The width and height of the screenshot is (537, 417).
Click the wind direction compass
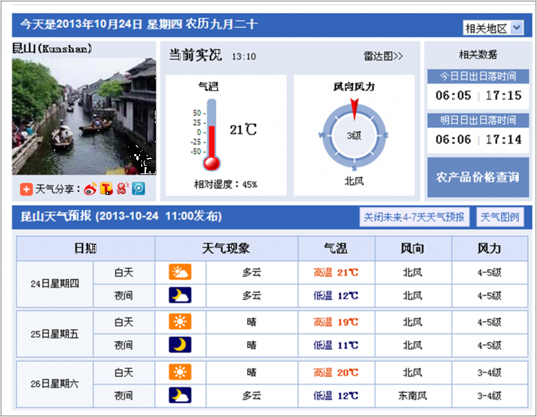354,136
